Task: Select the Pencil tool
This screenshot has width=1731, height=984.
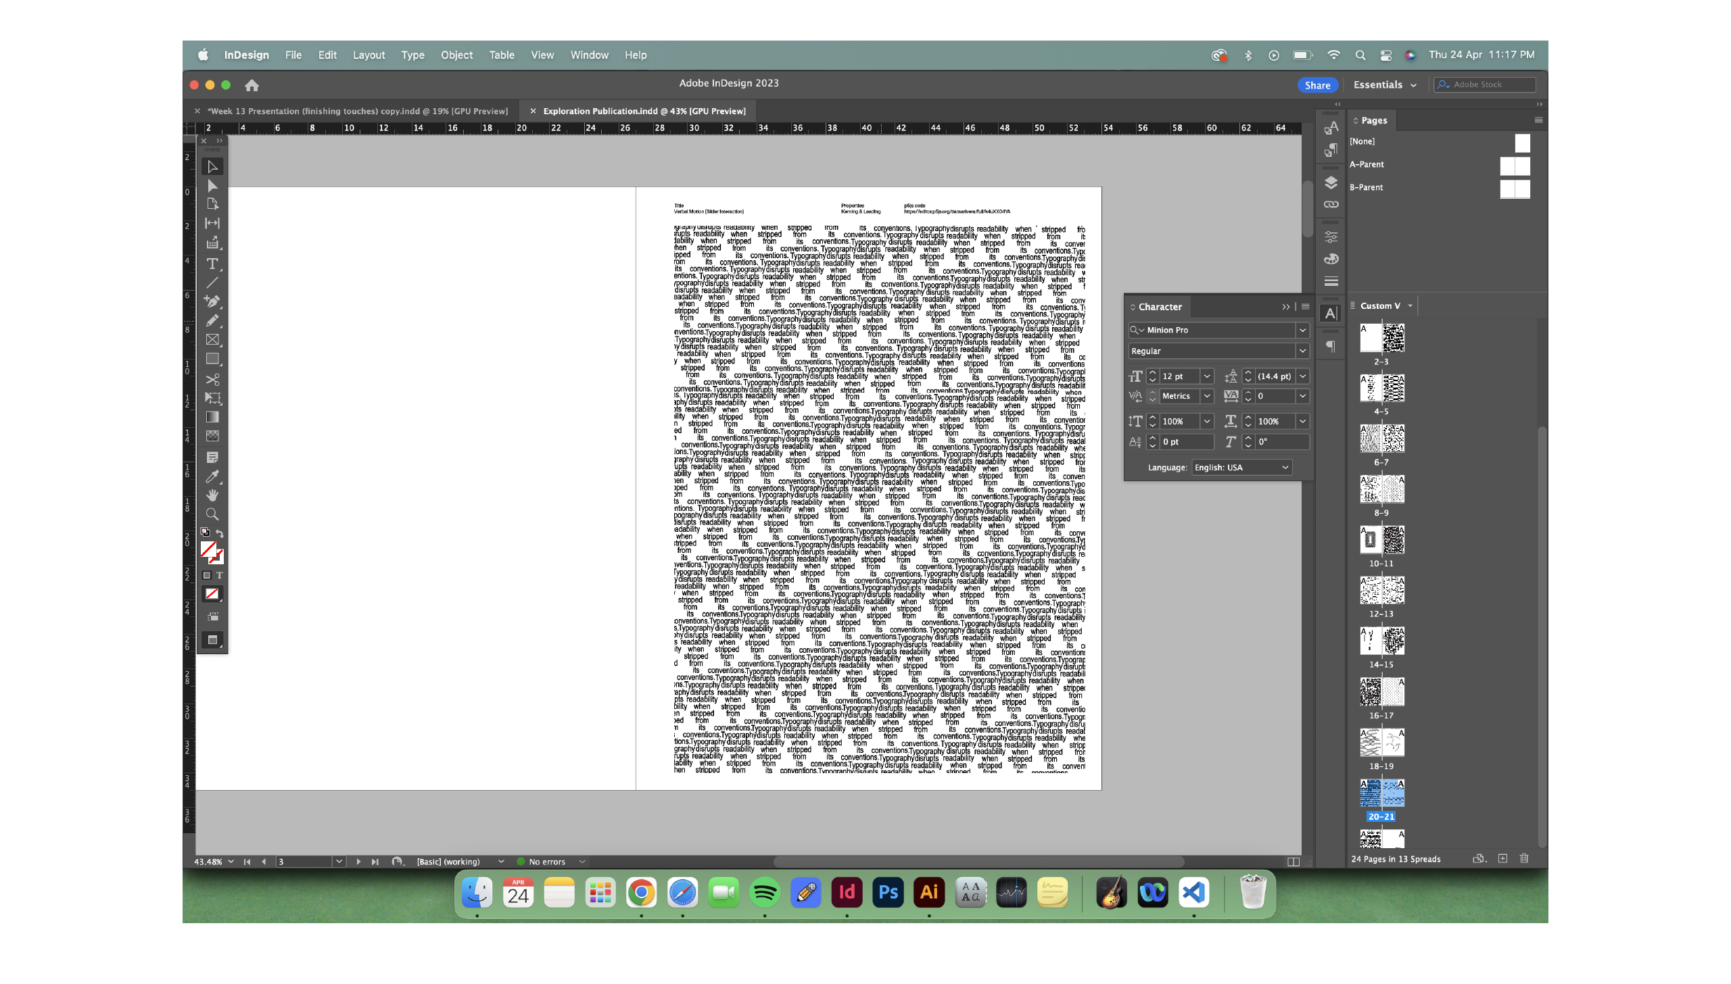Action: (x=212, y=320)
